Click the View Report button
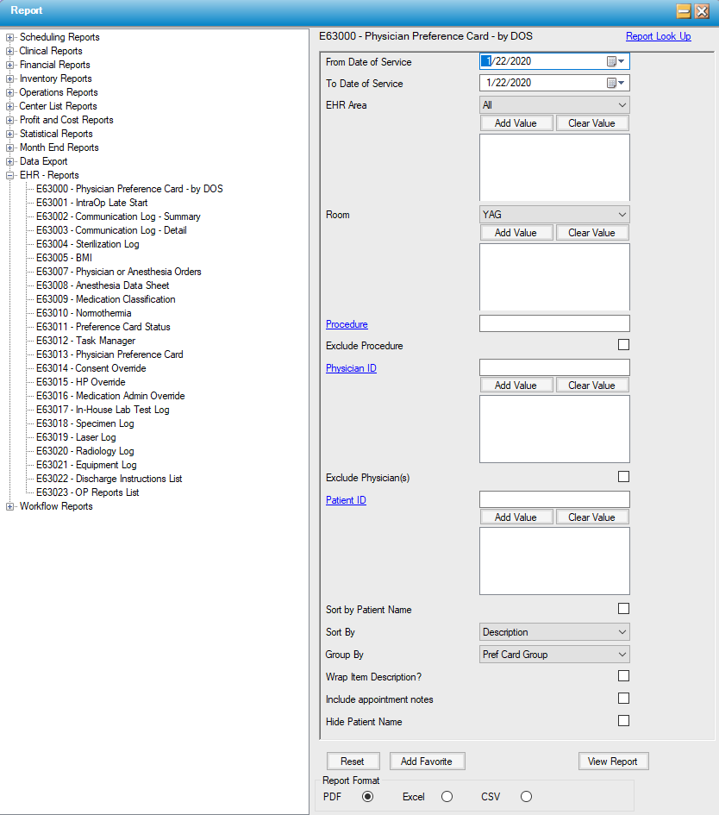The width and height of the screenshot is (719, 815). (612, 762)
